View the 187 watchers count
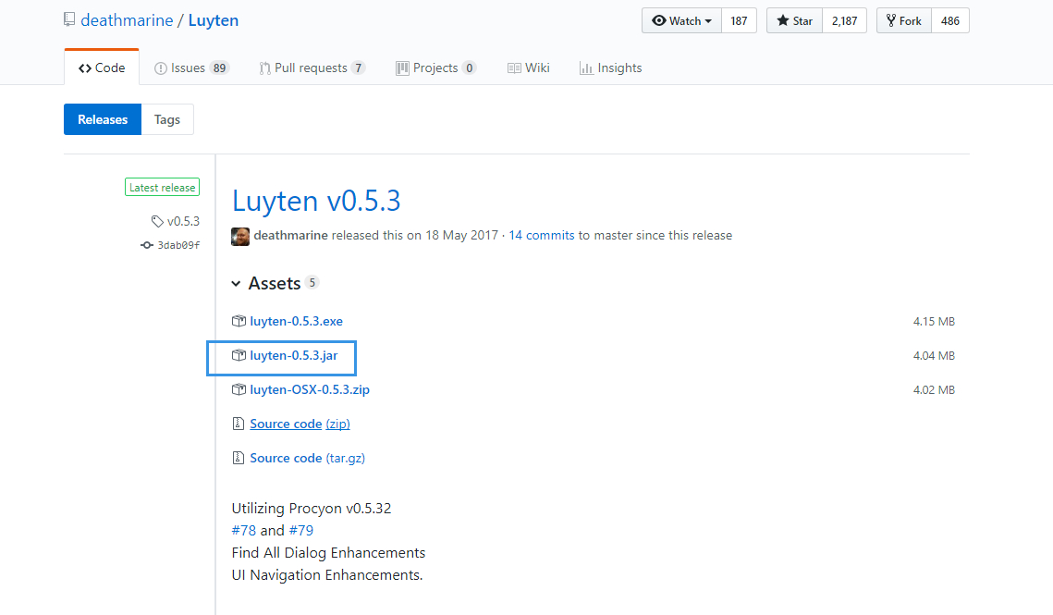 [x=739, y=21]
